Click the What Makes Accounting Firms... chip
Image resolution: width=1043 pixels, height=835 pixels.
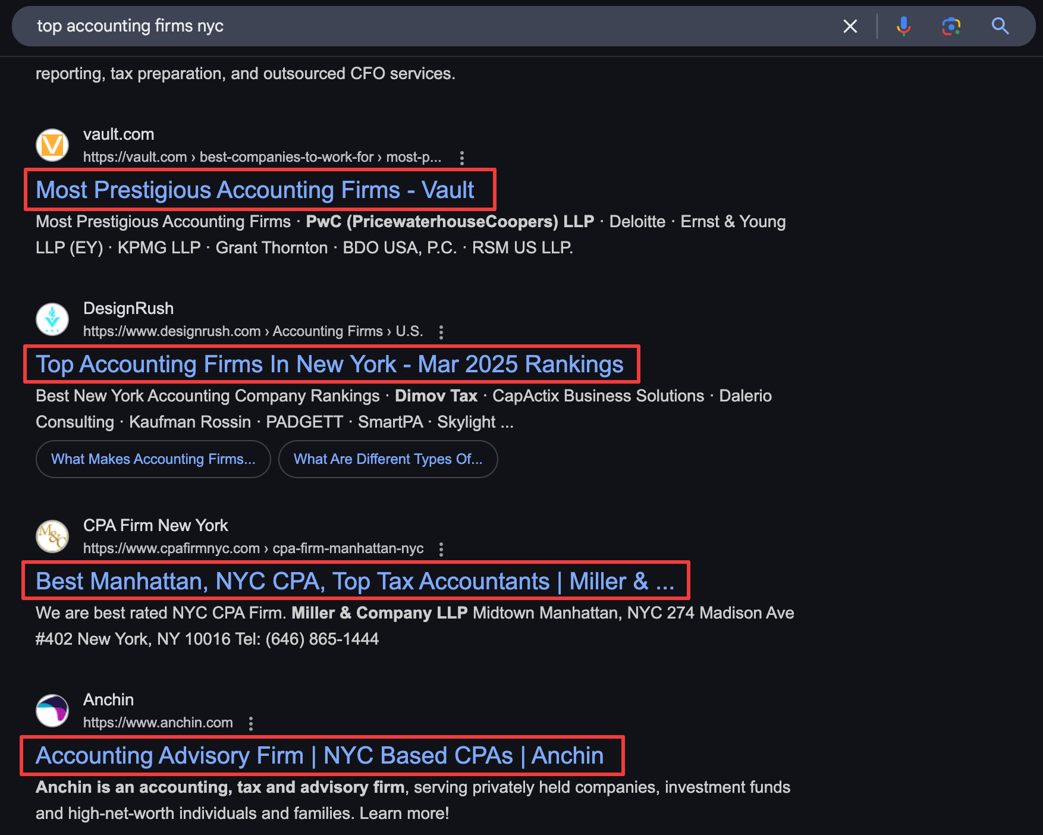(x=153, y=459)
